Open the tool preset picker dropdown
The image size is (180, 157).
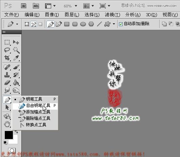17,24
